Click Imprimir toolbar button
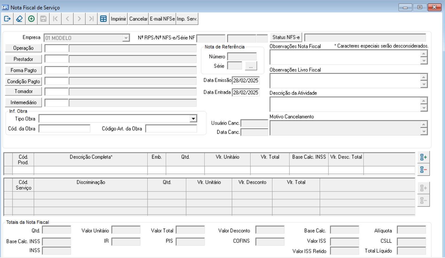Image resolution: width=445 pixels, height=258 pixels. (x=118, y=19)
